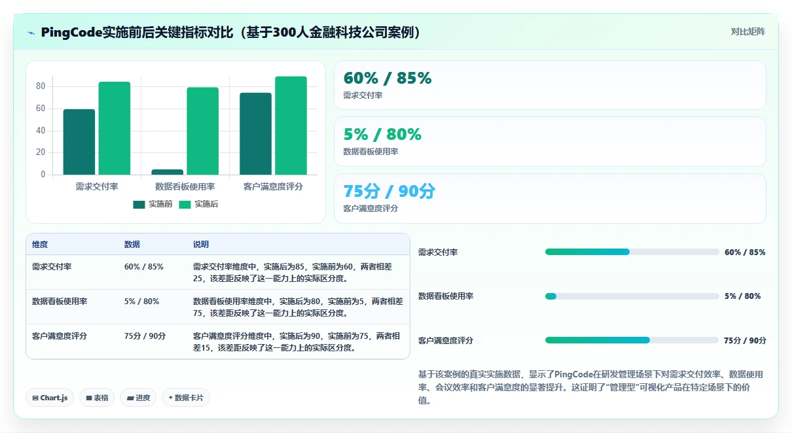Click the 75分 / 90分 data card value

tap(389, 191)
